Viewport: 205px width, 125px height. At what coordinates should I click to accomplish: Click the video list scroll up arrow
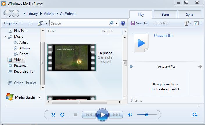click(x=125, y=37)
